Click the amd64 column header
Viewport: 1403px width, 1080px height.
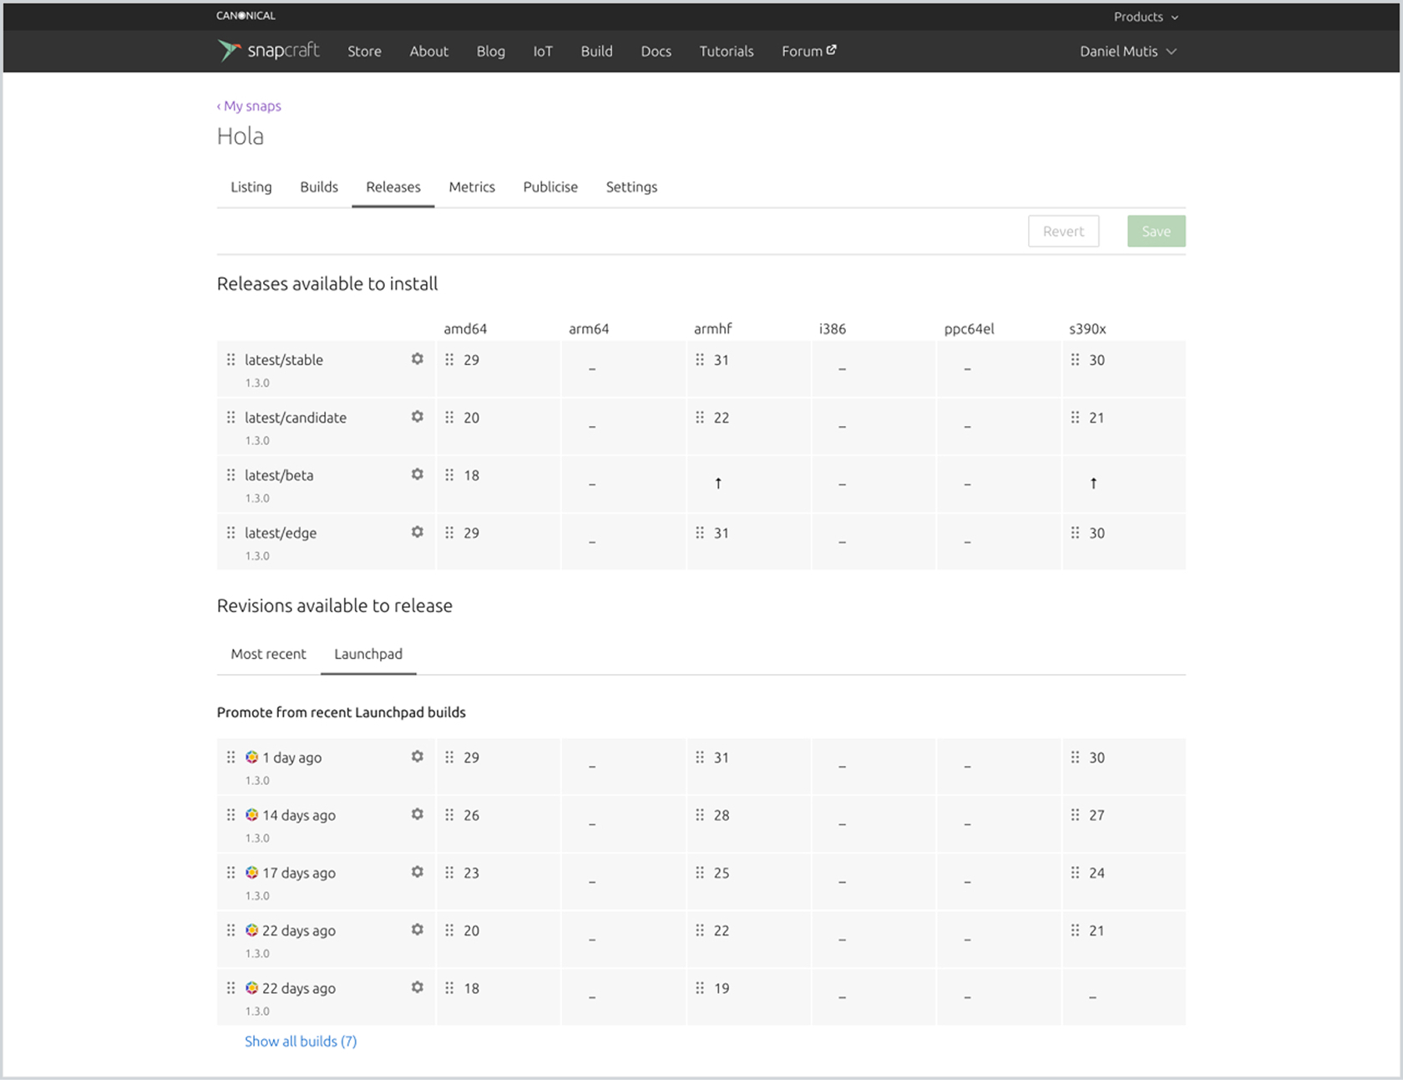click(465, 328)
